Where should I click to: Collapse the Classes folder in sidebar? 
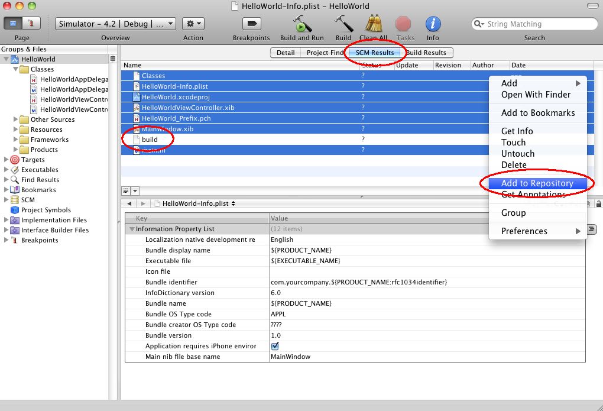[15, 69]
